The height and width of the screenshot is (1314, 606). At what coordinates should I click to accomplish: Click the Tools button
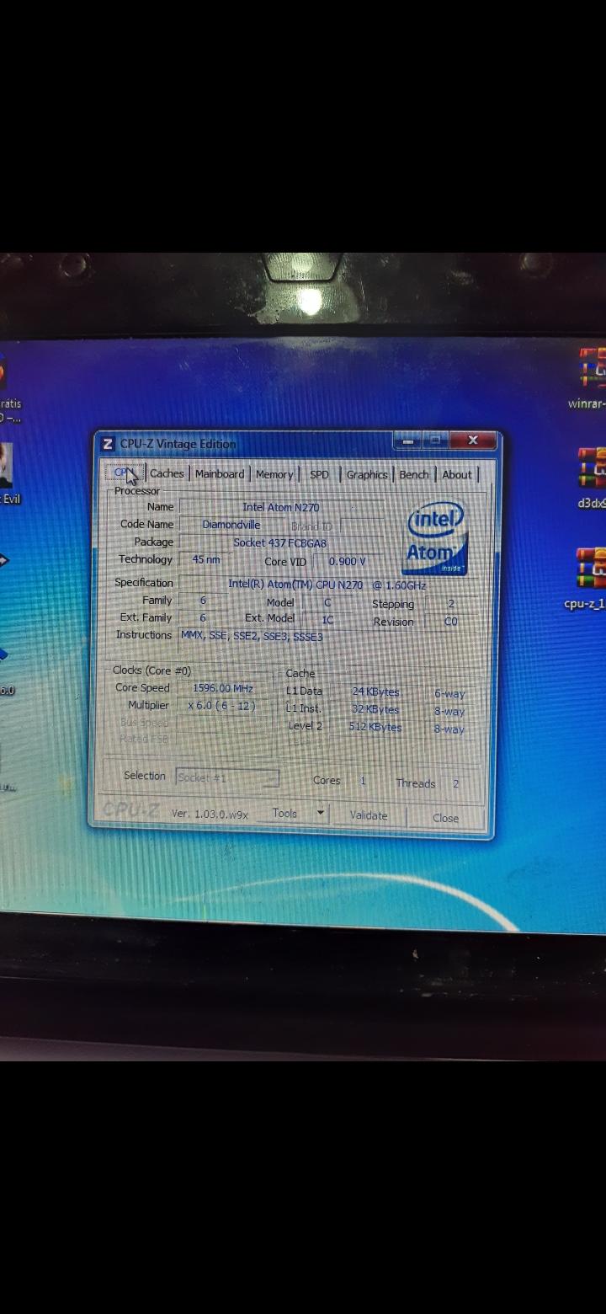click(285, 813)
